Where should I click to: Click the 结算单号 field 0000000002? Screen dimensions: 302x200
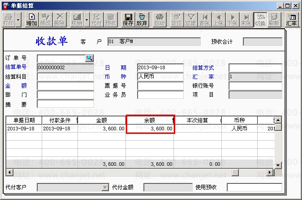(x=65, y=67)
